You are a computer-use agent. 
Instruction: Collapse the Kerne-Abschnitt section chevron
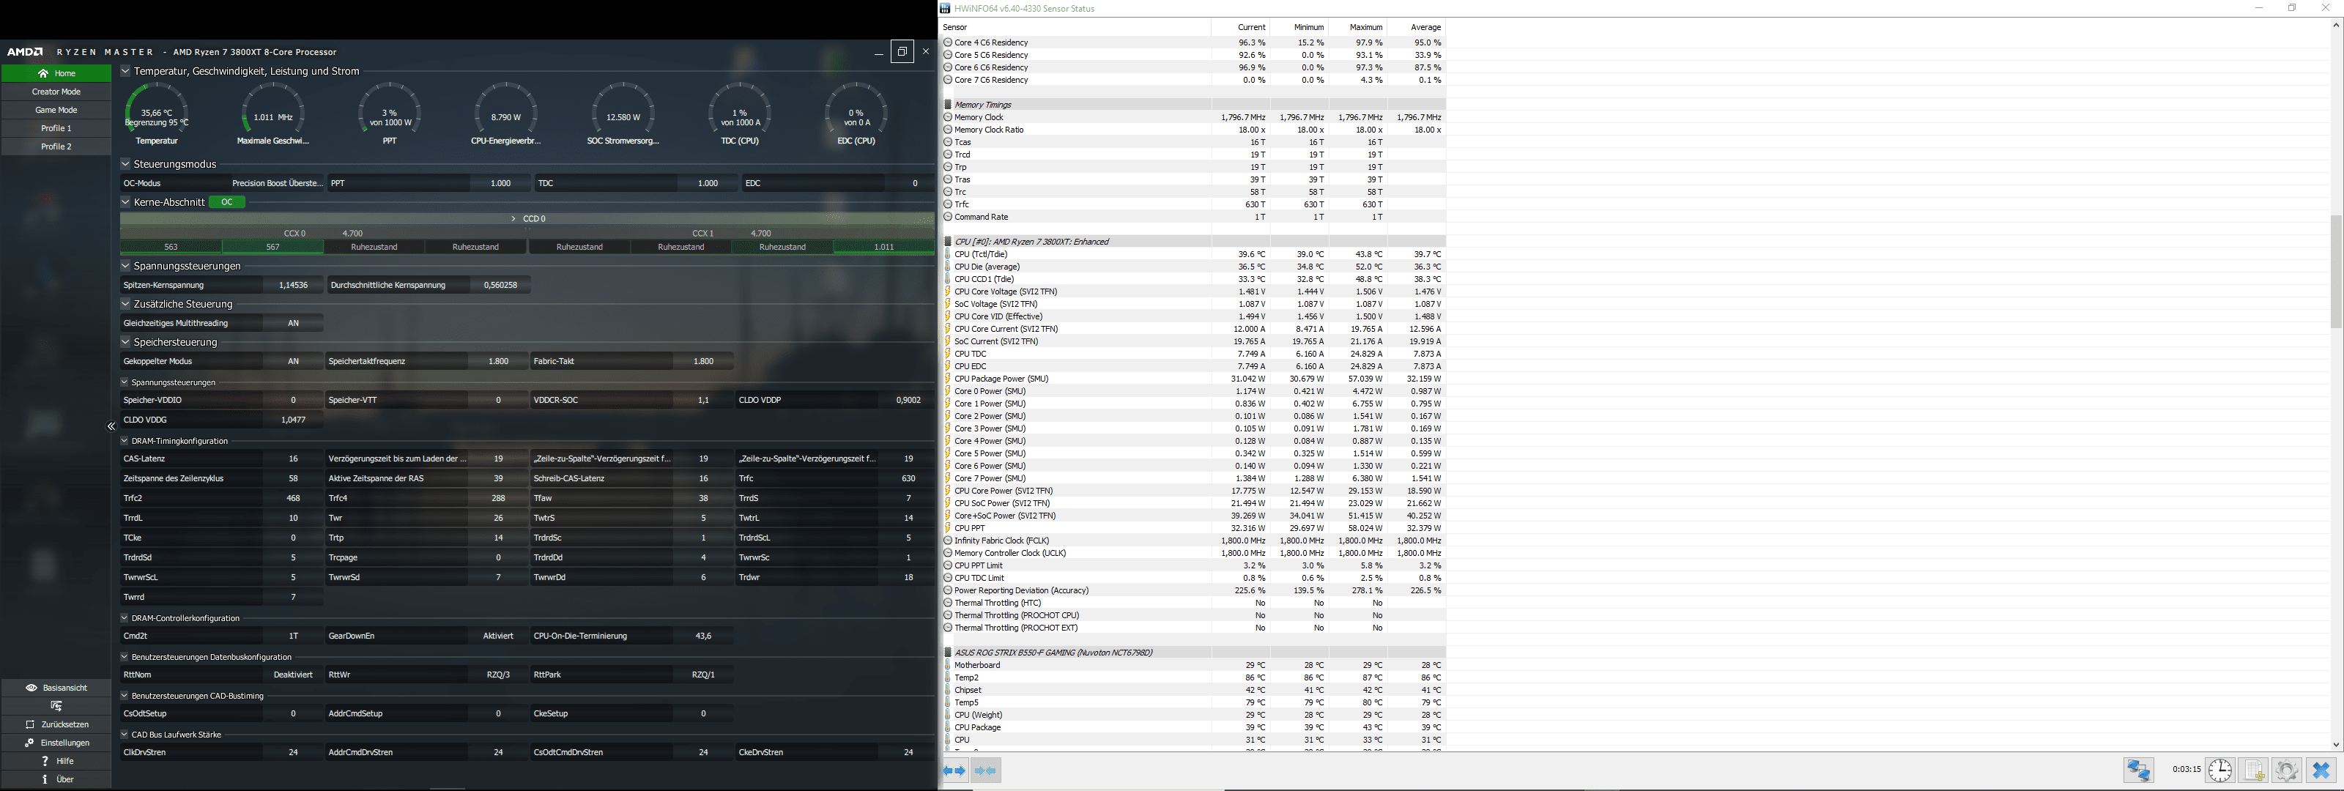pos(125,202)
